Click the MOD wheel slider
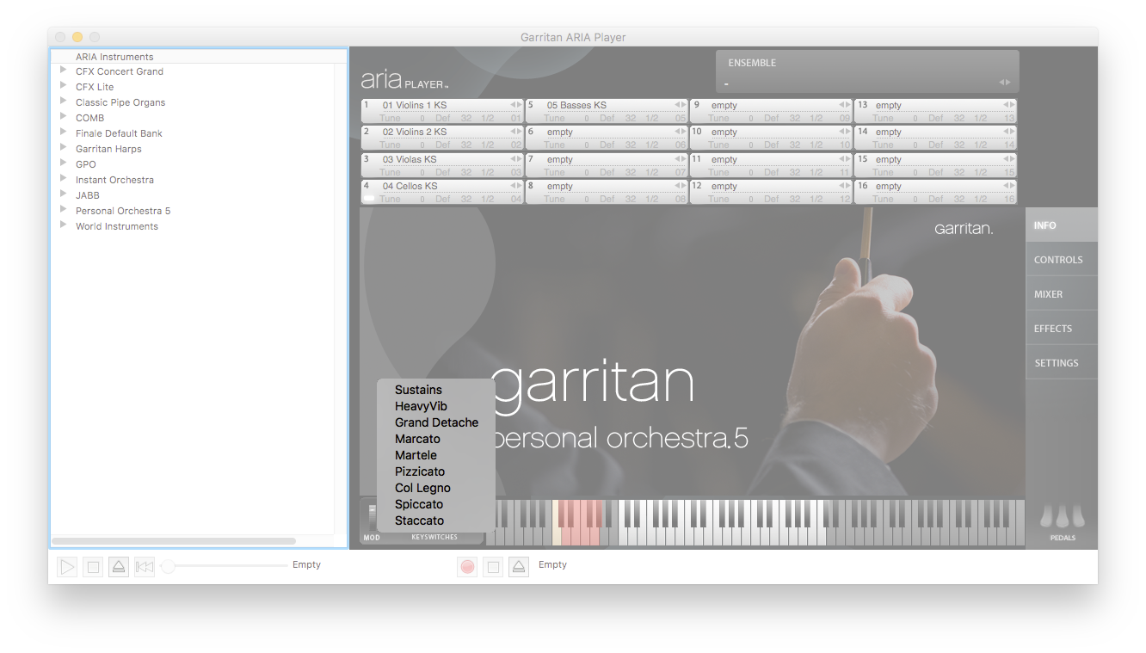Image resolution: width=1146 pixels, height=653 pixels. point(373,516)
